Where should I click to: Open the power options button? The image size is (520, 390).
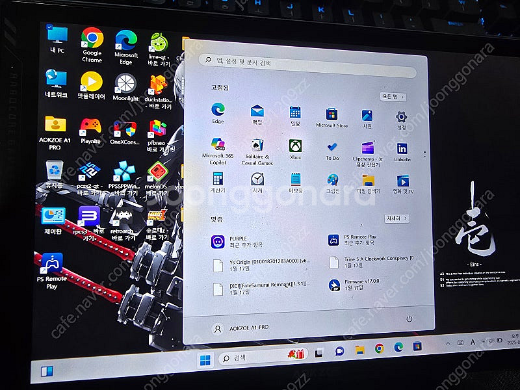click(409, 318)
